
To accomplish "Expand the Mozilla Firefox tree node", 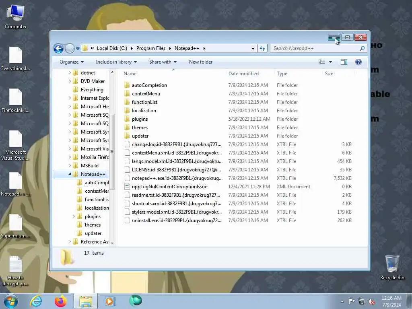I will (70, 157).
